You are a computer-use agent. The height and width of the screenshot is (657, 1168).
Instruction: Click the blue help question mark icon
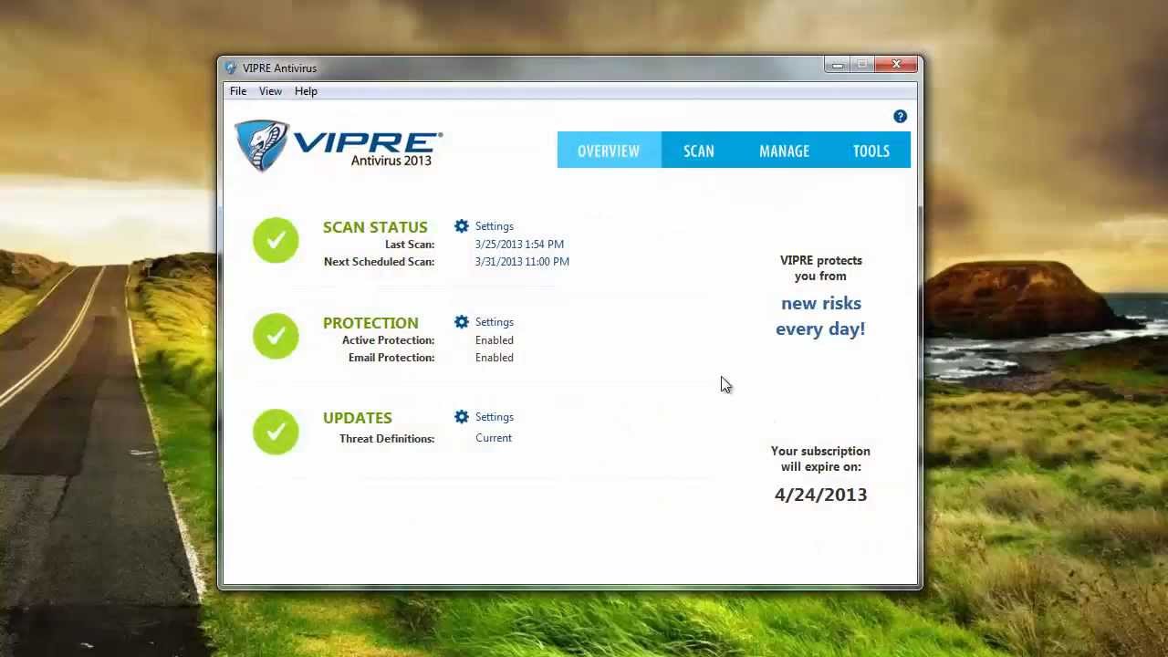[x=900, y=116]
